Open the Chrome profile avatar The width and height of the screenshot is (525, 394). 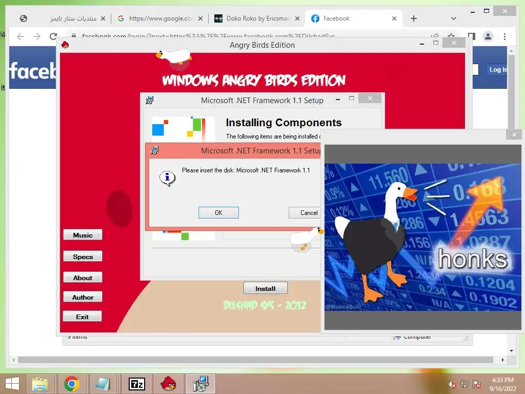tap(488, 36)
